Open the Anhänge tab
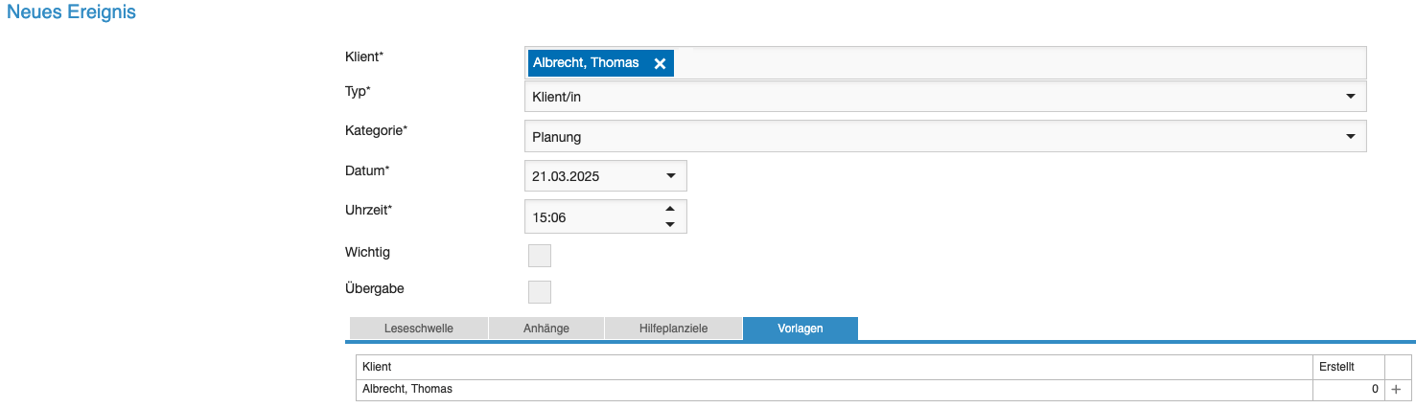Viewport: 1416px width, 408px height. tap(546, 329)
